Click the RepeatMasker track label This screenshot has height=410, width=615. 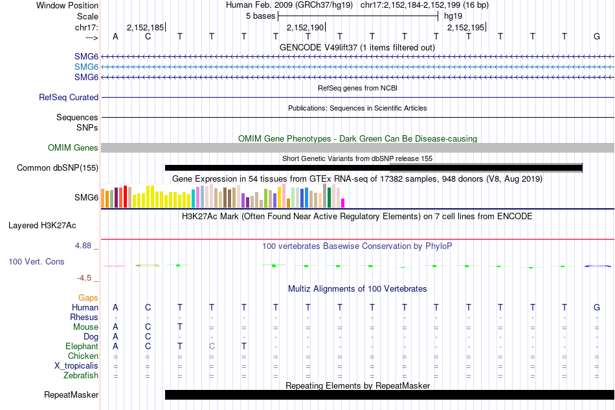71,394
